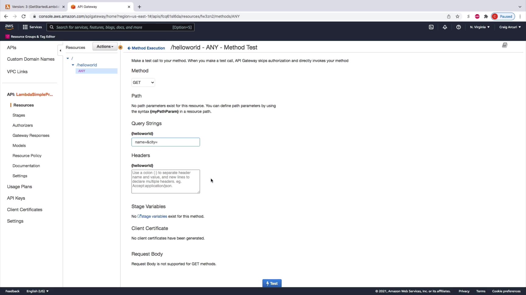Go to Stages

pyautogui.click(x=19, y=115)
